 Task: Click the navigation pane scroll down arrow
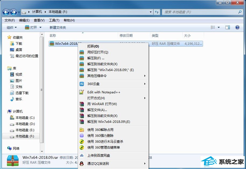pos(42,151)
